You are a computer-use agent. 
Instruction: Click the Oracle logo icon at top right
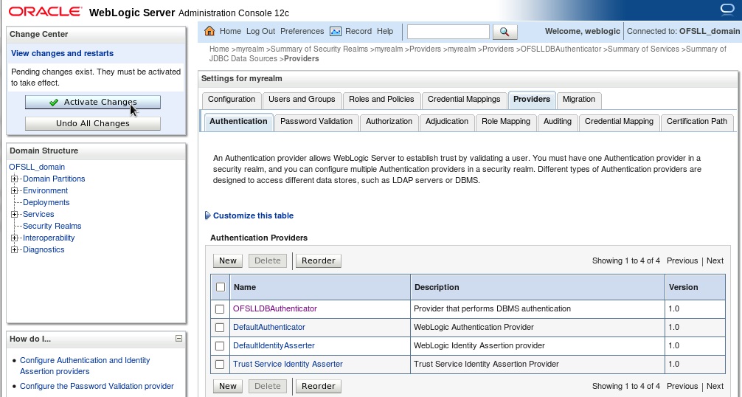(727, 10)
